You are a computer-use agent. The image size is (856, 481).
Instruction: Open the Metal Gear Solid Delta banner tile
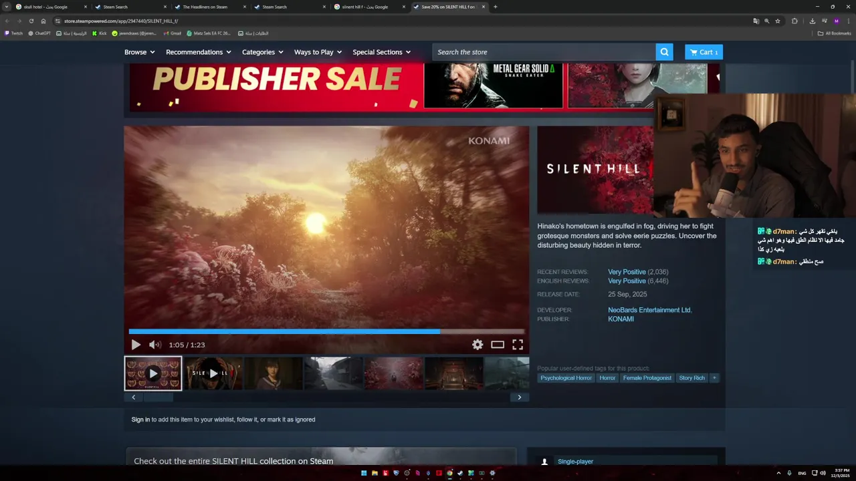tap(493, 86)
